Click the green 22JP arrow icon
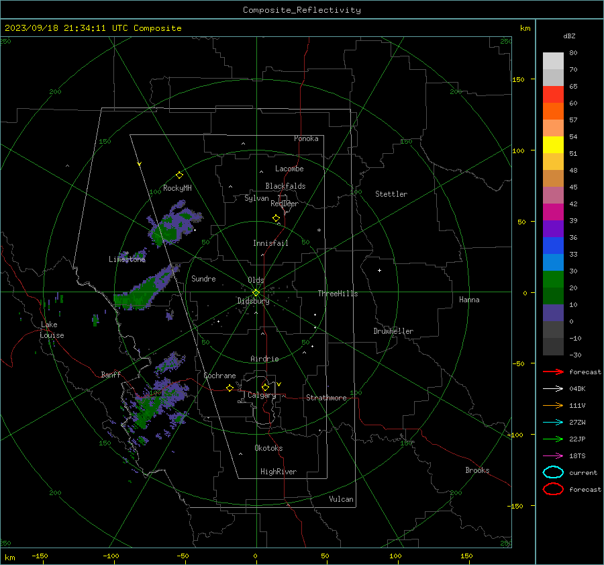The width and height of the screenshot is (604, 565). pyautogui.click(x=553, y=439)
